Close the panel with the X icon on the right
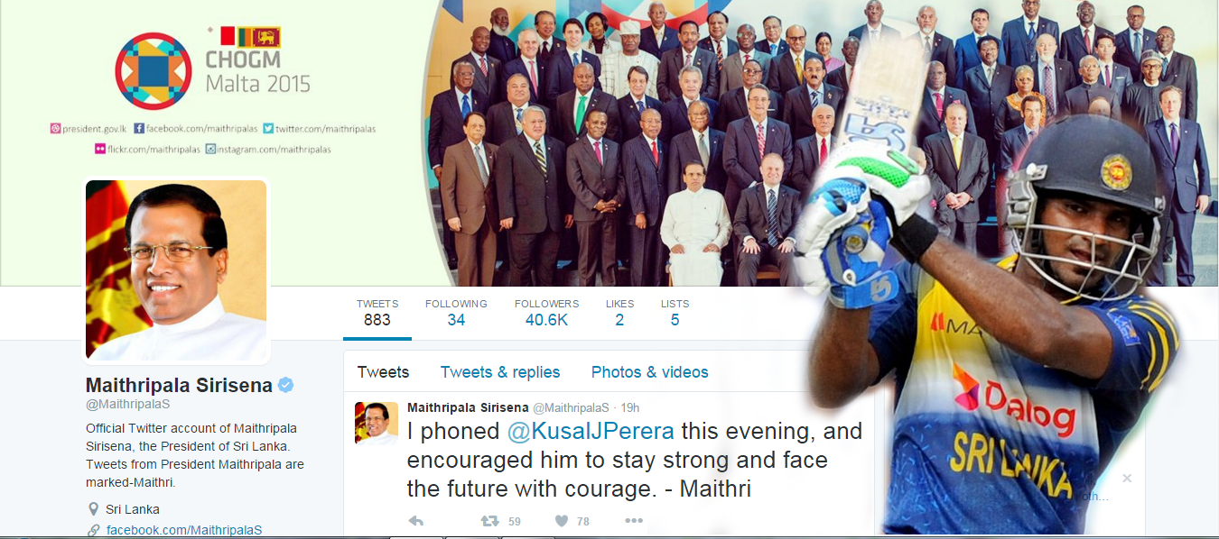1219x539 pixels. (1127, 478)
